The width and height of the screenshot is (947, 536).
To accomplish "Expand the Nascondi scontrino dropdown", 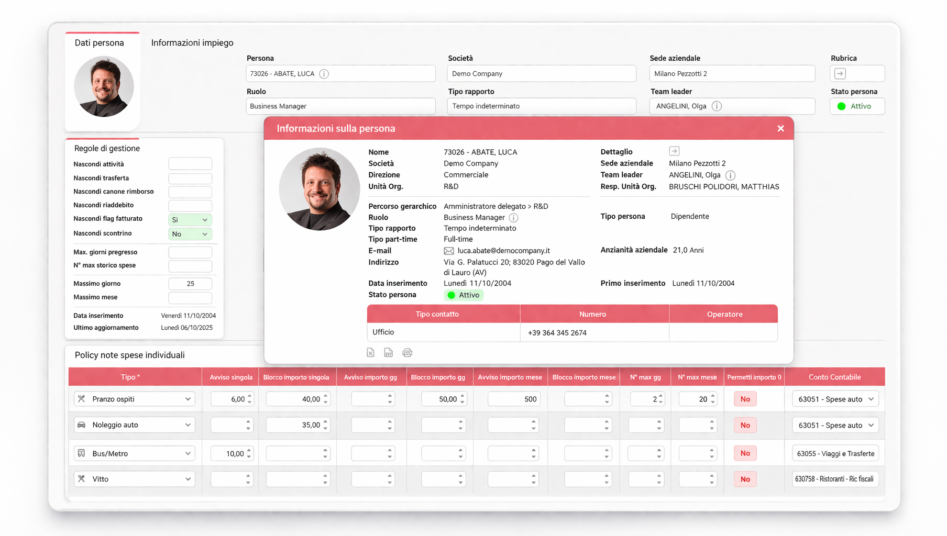I will point(190,234).
